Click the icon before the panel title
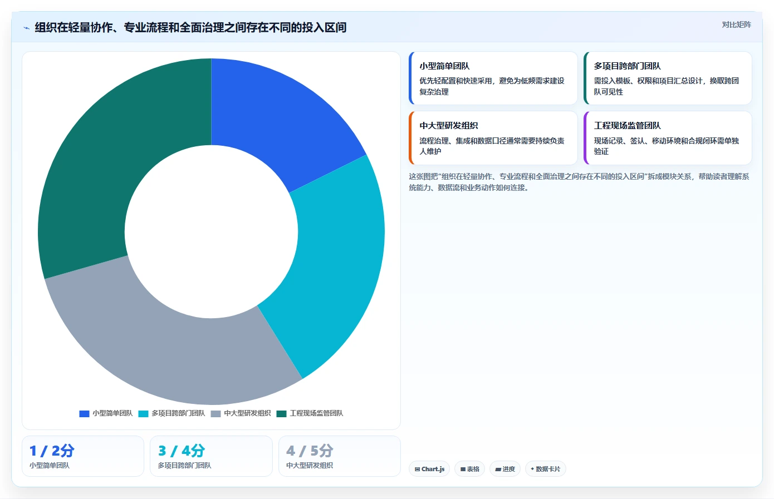The image size is (774, 499). (26, 28)
